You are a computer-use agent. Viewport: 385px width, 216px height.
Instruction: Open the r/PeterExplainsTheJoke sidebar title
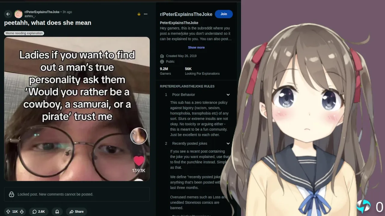(186, 14)
